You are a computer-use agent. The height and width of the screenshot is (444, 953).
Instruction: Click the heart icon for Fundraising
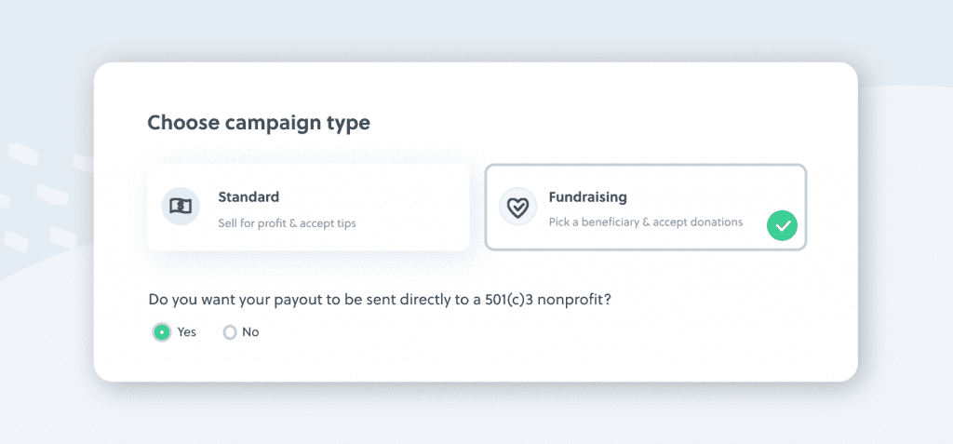click(517, 207)
